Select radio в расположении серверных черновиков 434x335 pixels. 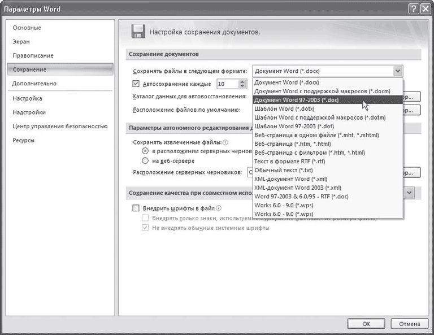[145, 151]
